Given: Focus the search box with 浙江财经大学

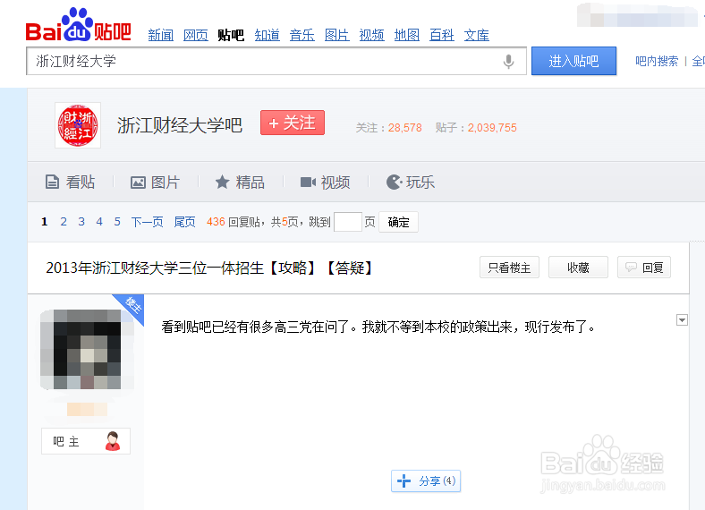Looking at the screenshot, I should 276,61.
